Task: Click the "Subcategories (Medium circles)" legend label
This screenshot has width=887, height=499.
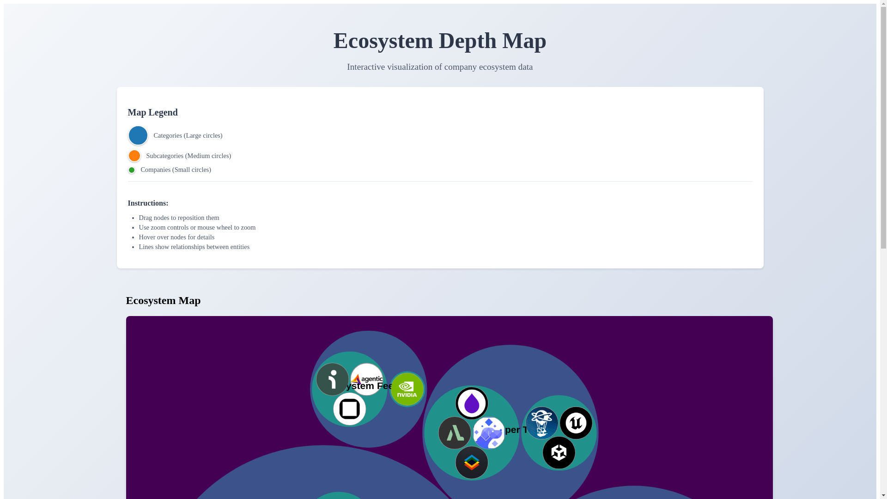Action: click(188, 156)
